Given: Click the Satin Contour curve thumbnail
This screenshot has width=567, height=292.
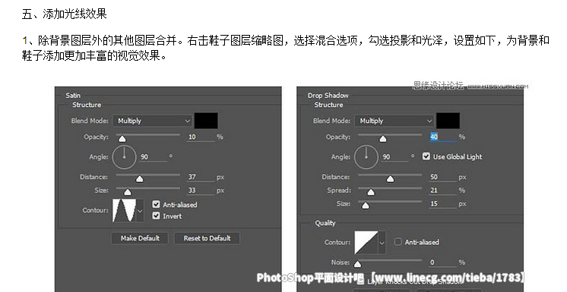Looking at the screenshot, I should click(125, 210).
